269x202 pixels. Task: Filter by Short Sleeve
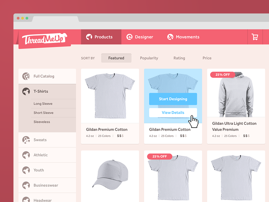44,113
